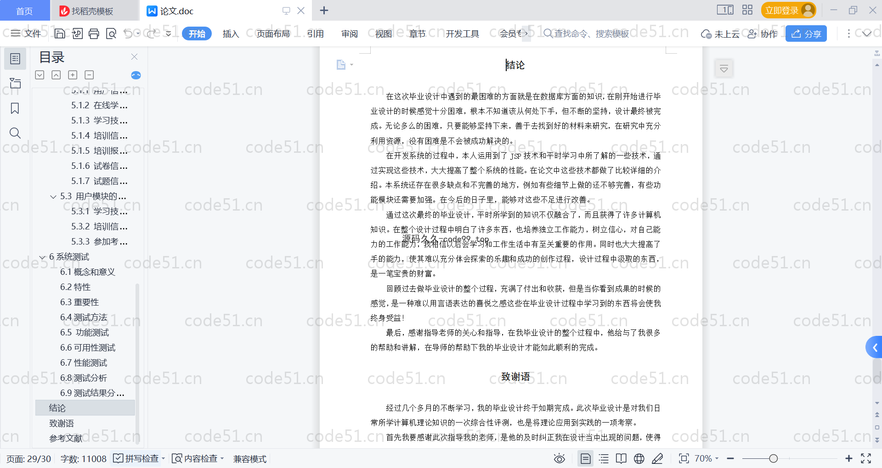The height and width of the screenshot is (468, 882).
Task: Select the 章节 ribbon tab
Action: (x=417, y=33)
